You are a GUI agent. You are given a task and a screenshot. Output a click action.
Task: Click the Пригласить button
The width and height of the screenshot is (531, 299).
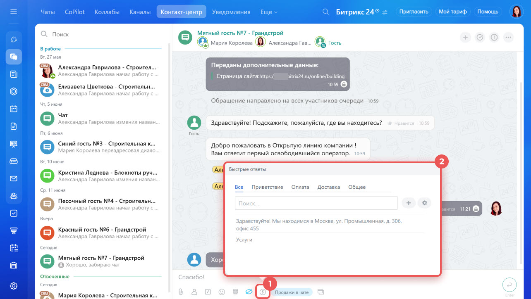point(414,12)
